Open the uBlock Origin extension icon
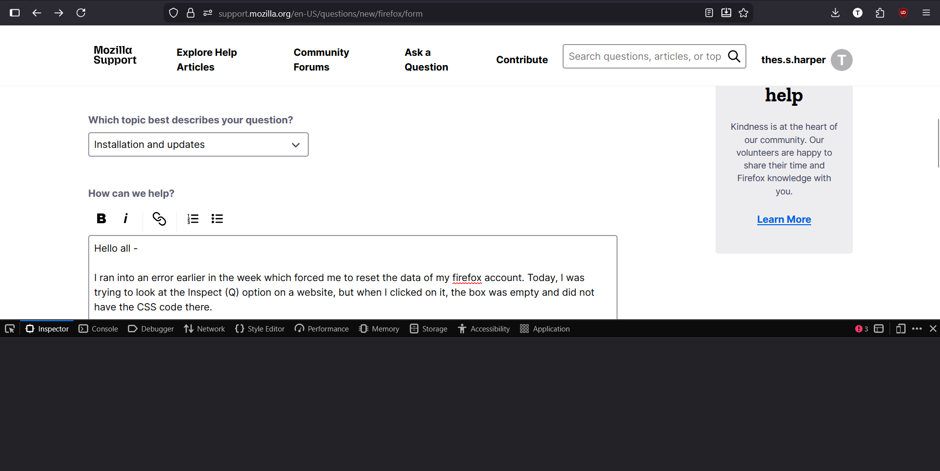 [x=903, y=13]
